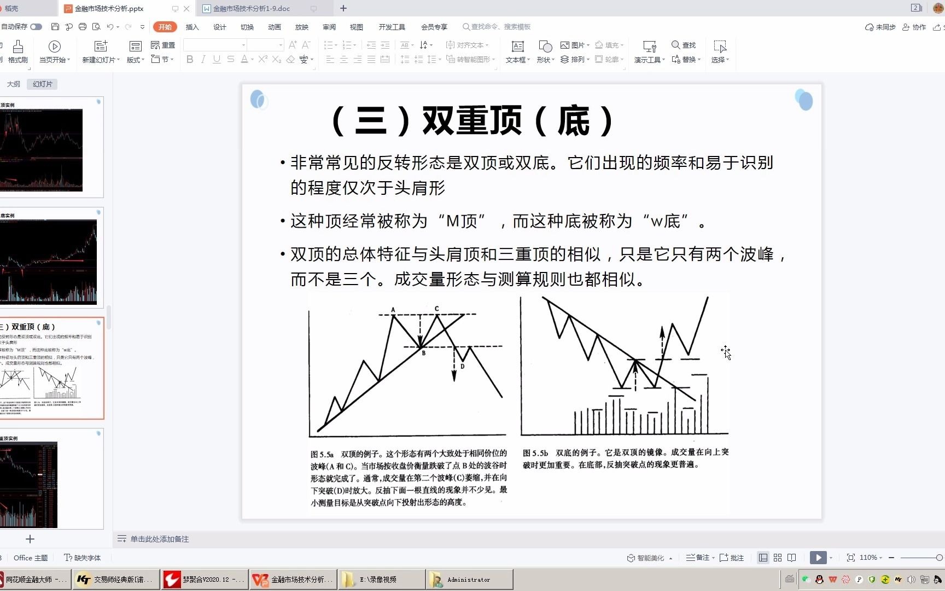Select the 开始 ribbon tab
This screenshot has width=945, height=591.
coord(165,27)
